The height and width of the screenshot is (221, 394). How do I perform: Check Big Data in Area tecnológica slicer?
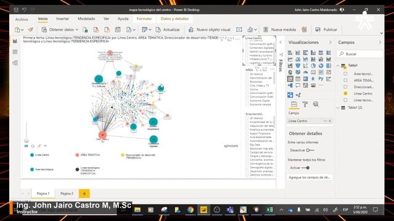coord(247,145)
